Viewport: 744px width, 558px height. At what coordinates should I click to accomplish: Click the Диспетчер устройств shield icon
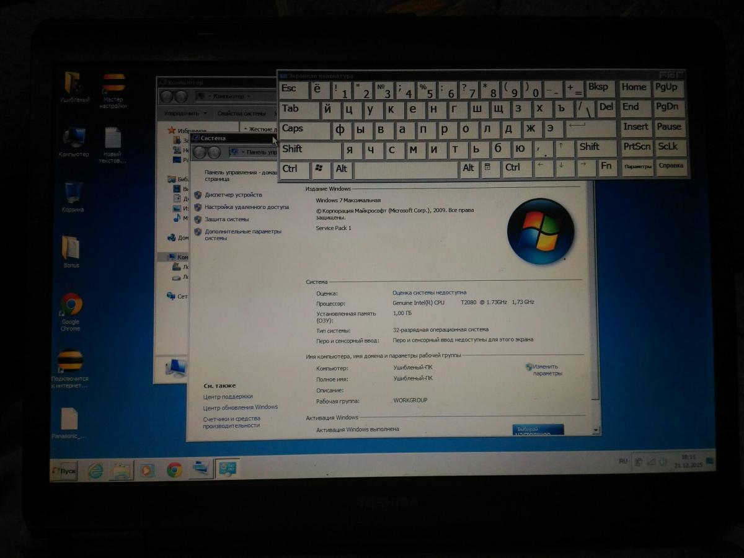click(198, 195)
